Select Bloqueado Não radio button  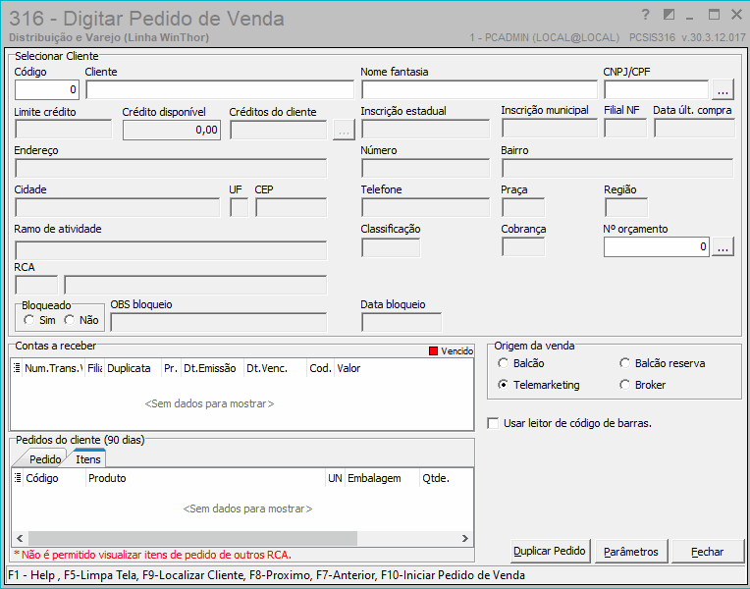pos(70,320)
